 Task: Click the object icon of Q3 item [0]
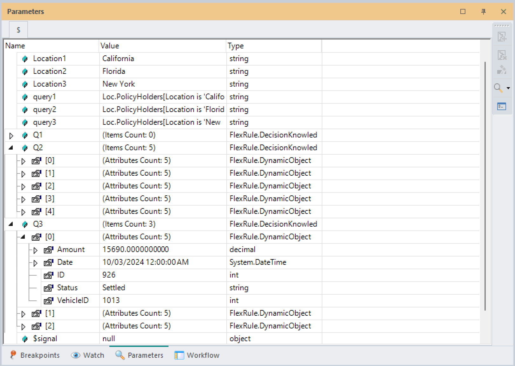pyautogui.click(x=36, y=237)
